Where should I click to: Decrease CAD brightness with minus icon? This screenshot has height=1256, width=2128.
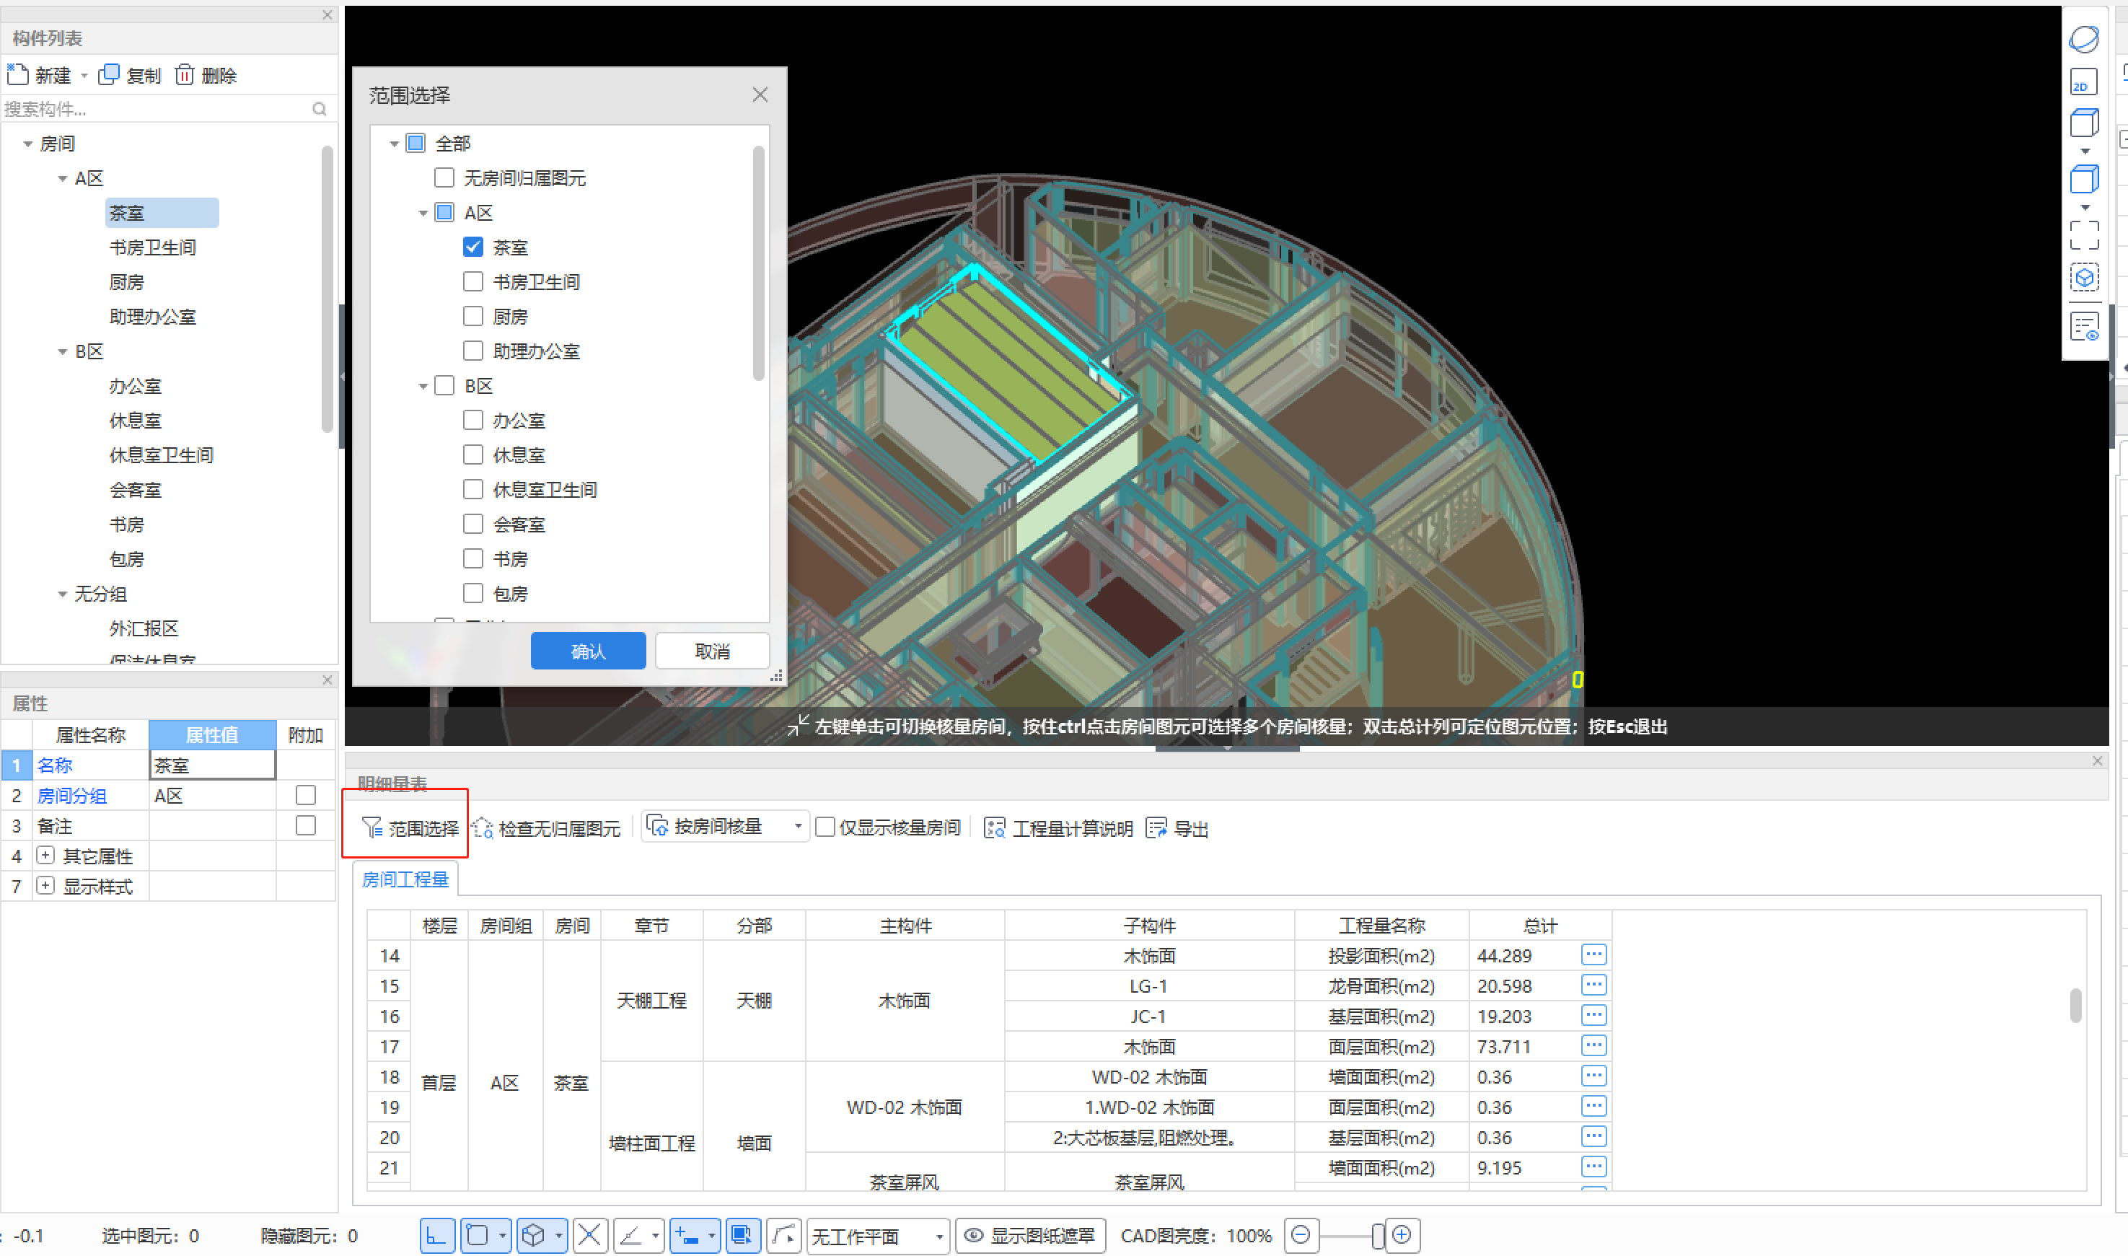1301,1235
